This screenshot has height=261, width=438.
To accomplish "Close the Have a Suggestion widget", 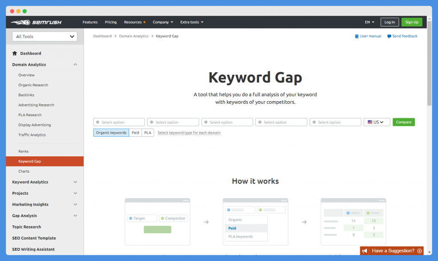I will pos(420,251).
